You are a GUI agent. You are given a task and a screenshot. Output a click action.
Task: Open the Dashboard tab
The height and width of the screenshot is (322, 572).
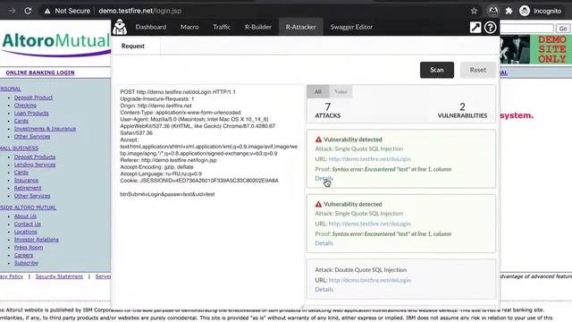click(x=151, y=27)
